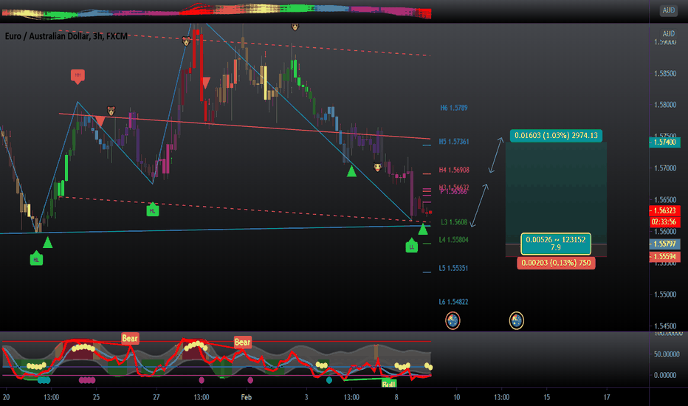Click pivot label H4 1.56908
Screen dimensions: 688x406
pyautogui.click(x=454, y=170)
